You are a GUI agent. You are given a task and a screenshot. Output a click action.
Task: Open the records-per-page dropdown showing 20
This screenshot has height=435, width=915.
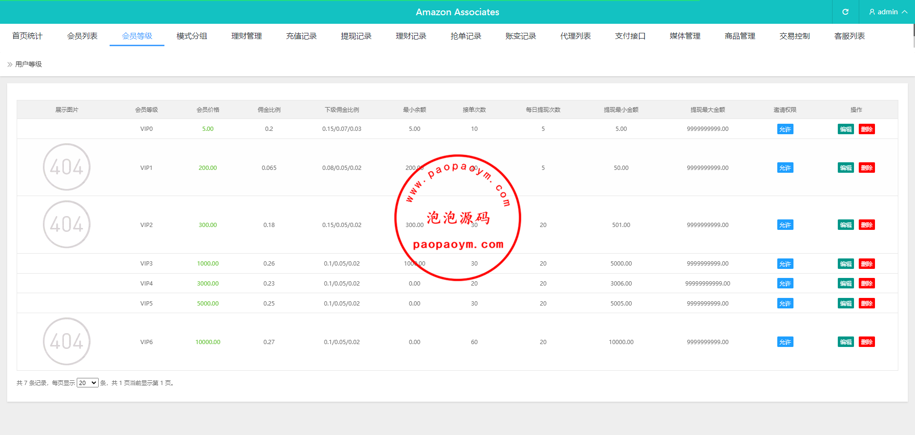point(88,383)
